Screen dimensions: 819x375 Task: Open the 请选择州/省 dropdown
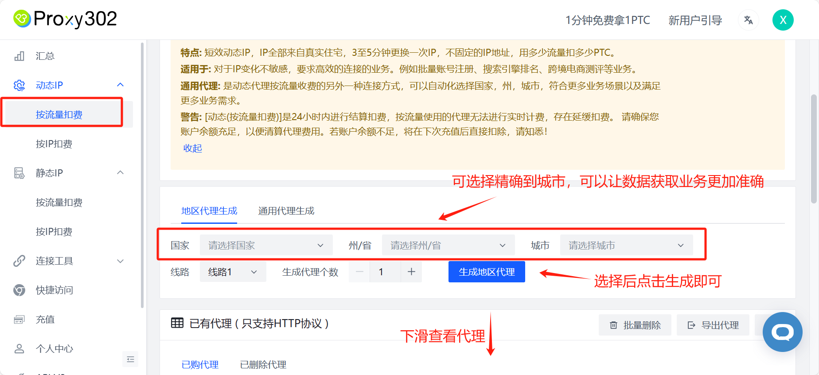click(x=448, y=245)
